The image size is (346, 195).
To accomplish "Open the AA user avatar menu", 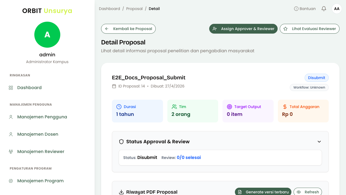I will [x=337, y=9].
